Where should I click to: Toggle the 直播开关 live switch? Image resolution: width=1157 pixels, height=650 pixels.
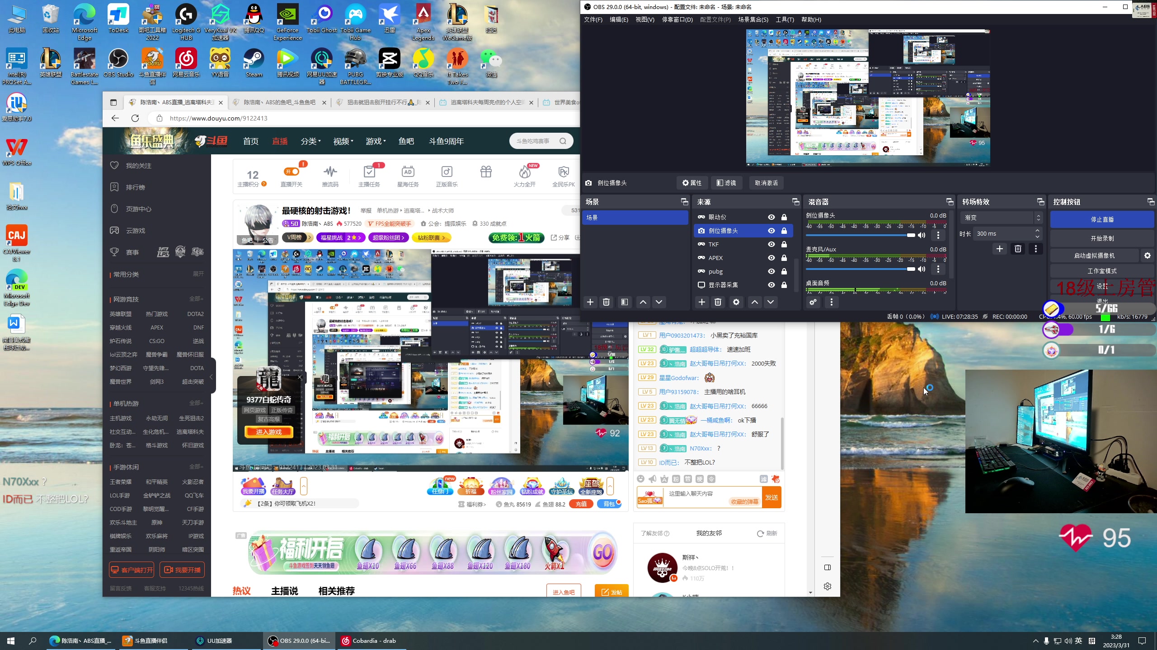click(292, 172)
